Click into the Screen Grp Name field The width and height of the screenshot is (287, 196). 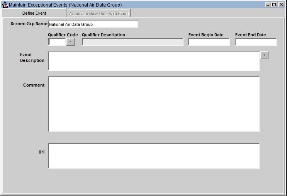pyautogui.click(x=93, y=24)
